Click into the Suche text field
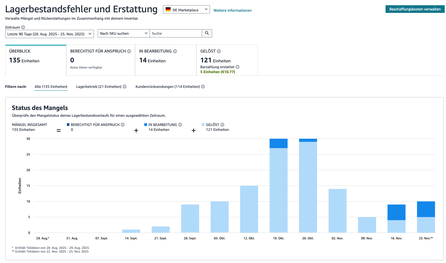The width and height of the screenshot is (446, 263). click(x=176, y=33)
